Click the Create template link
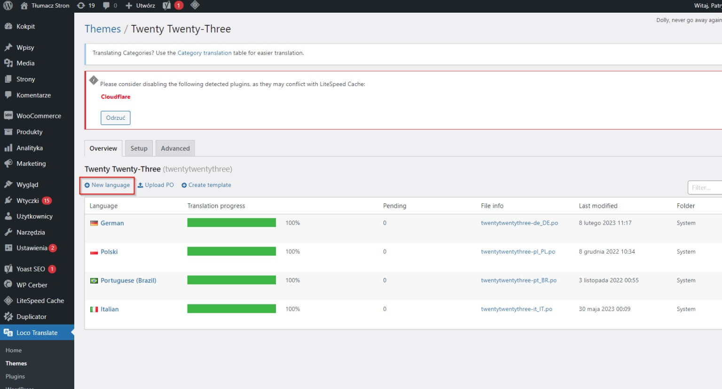Image resolution: width=722 pixels, height=389 pixels. coord(206,185)
